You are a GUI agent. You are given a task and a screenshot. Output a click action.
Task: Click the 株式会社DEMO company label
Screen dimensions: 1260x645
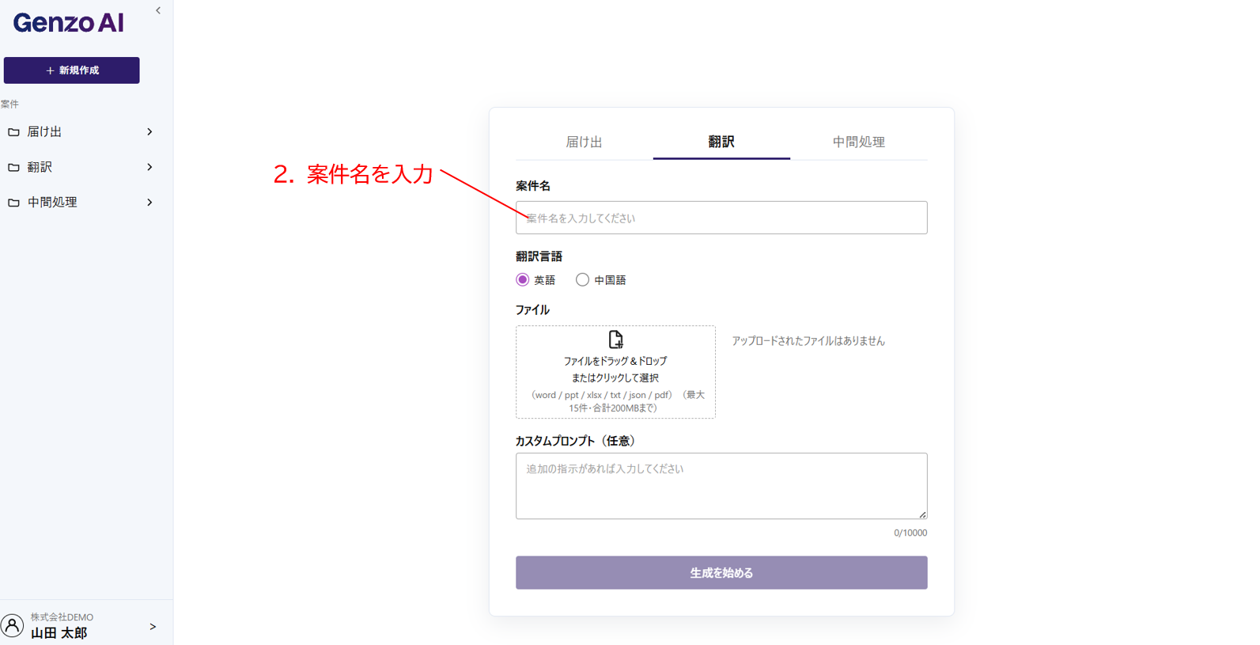[62, 617]
